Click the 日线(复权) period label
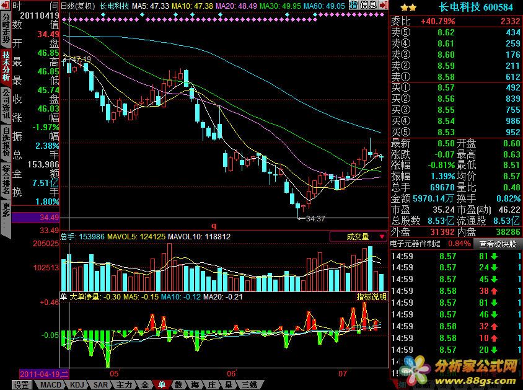 coord(77,6)
